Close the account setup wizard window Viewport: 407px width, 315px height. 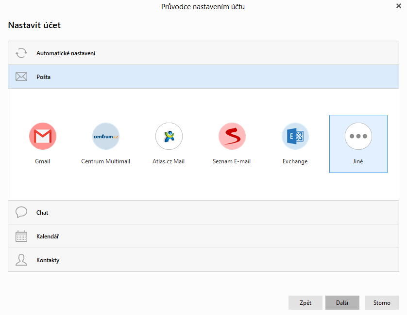[398, 6]
